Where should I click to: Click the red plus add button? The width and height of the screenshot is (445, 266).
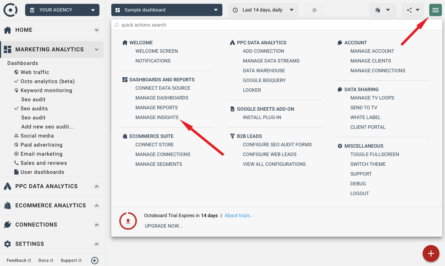pyautogui.click(x=431, y=253)
